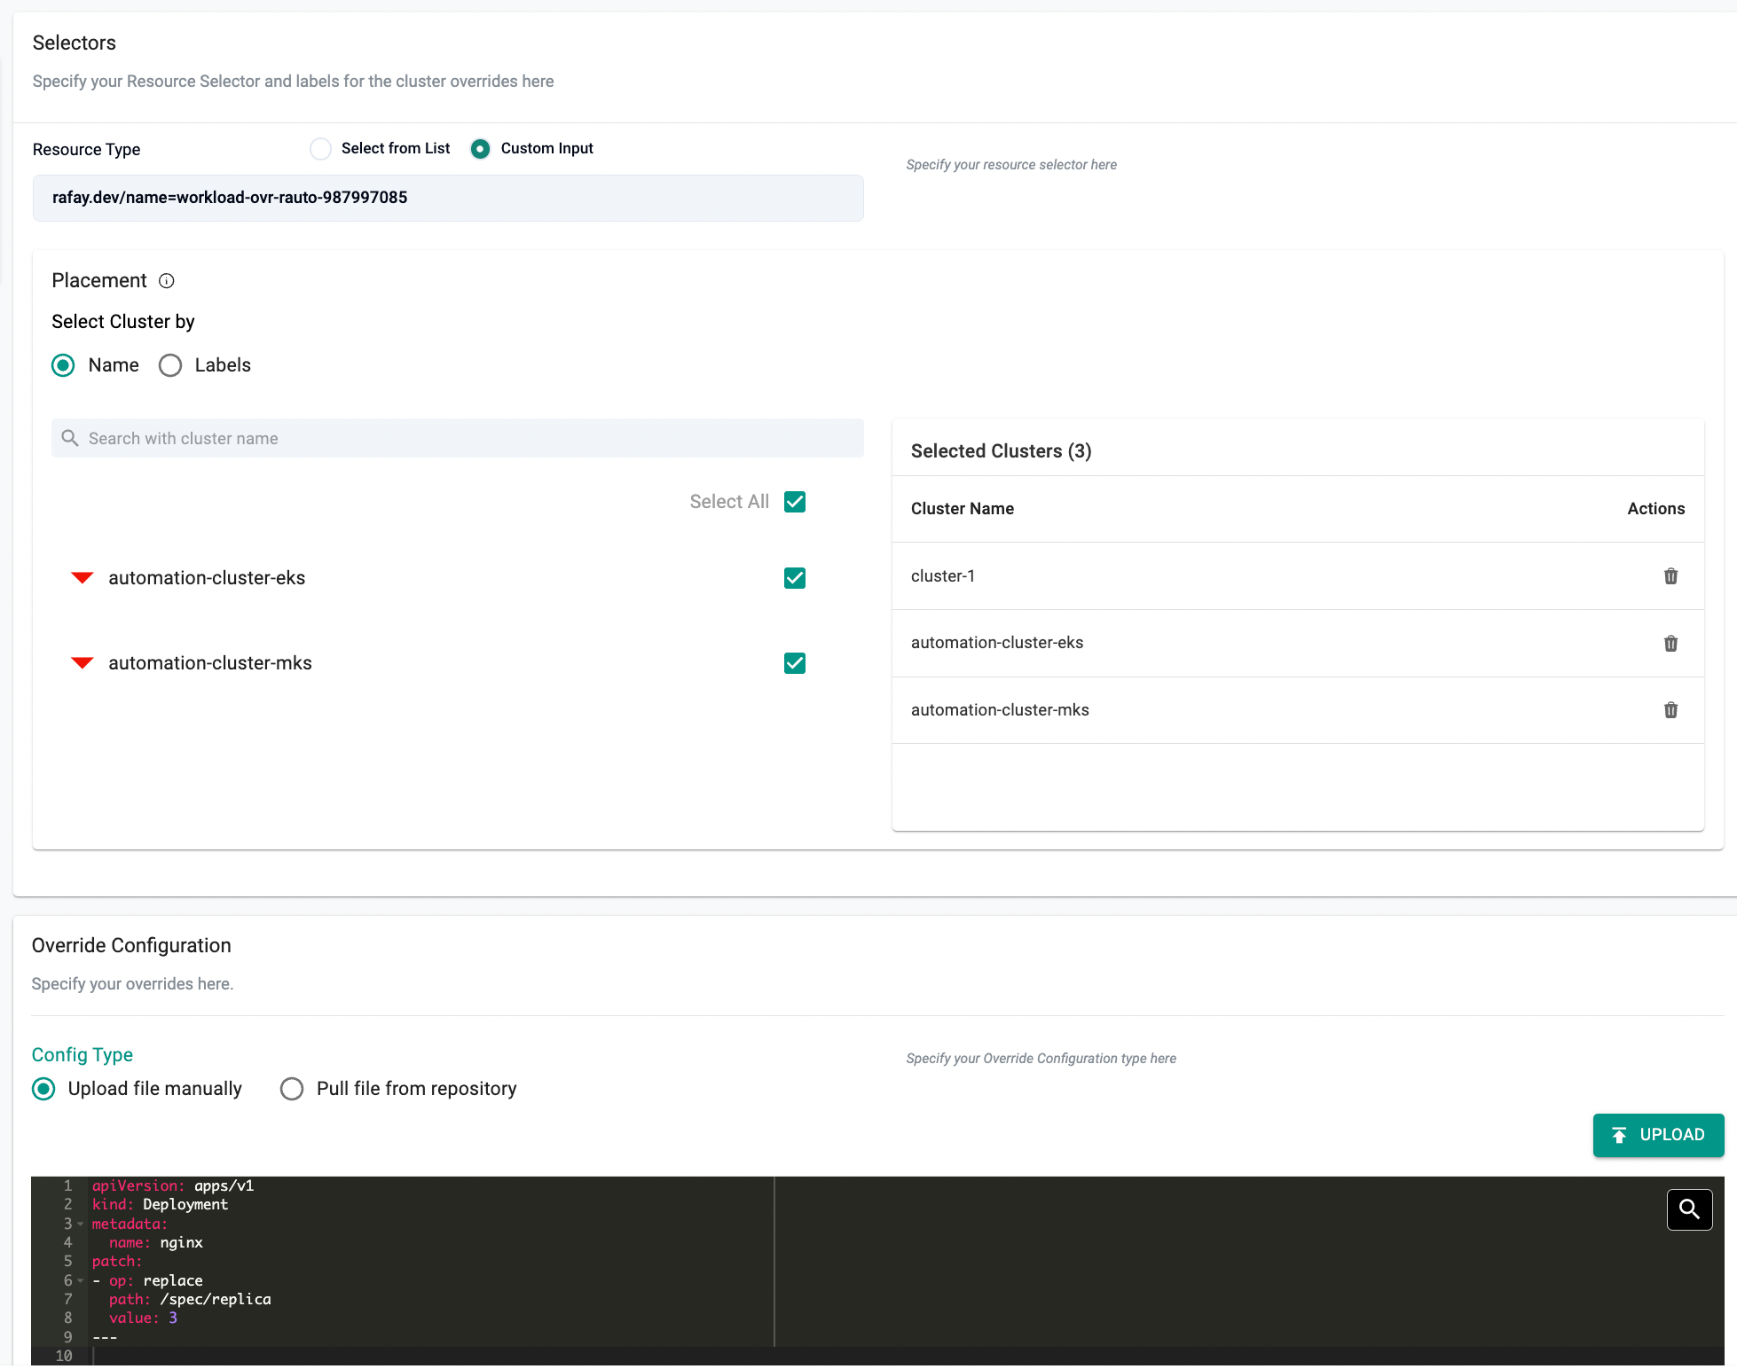Choose Pull file from repository option

click(292, 1089)
